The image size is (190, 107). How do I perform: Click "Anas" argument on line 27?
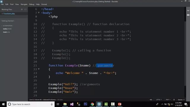[x=69, y=88]
